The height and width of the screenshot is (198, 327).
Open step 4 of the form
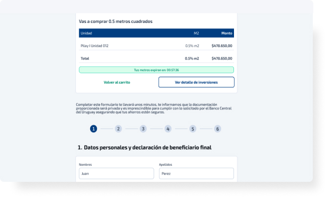pos(168,129)
